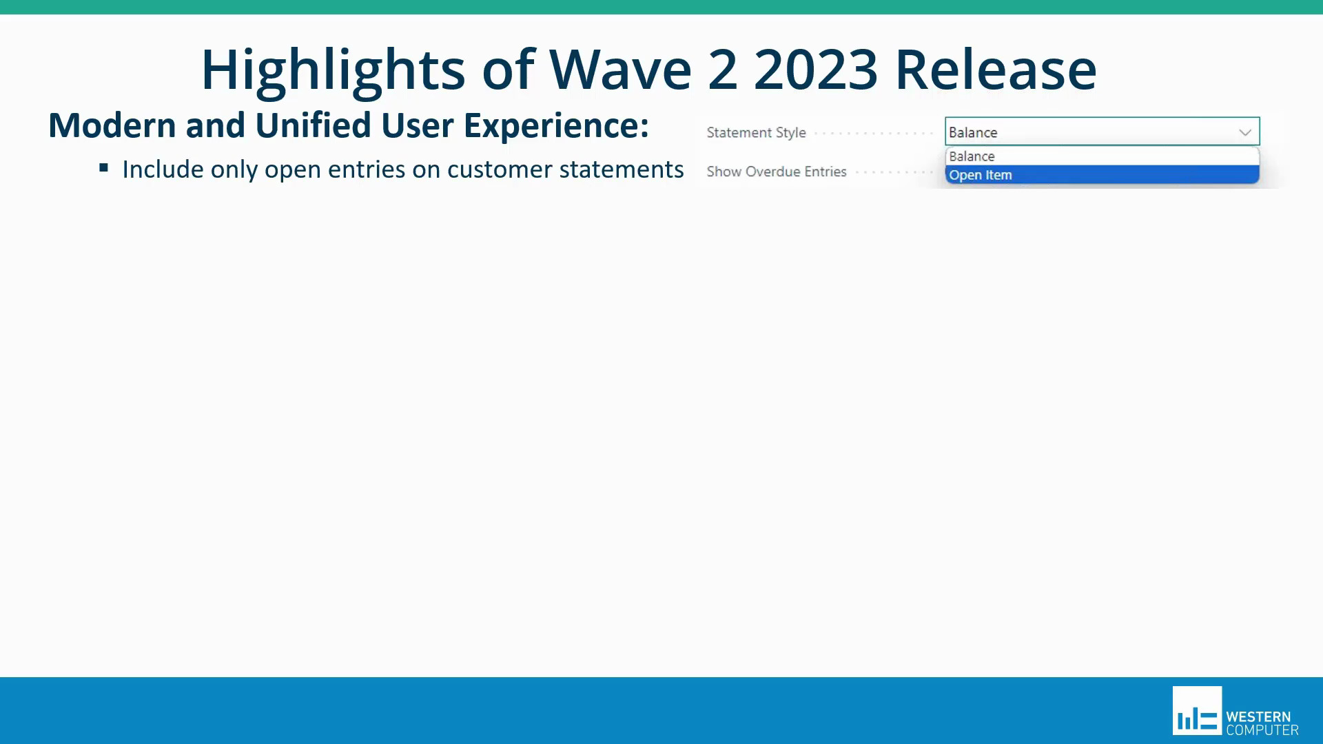Click the 'WESTERN COMPUTER' text in the footer
The width and height of the screenshot is (1323, 744).
1261,722
